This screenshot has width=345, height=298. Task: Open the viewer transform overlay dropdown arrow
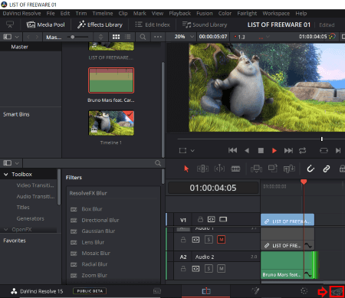192,151
